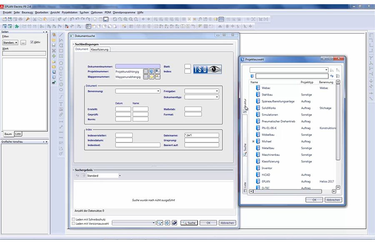
Task: Click Abbrechen in the Dokumentsuche dialog
Action: pyautogui.click(x=227, y=223)
